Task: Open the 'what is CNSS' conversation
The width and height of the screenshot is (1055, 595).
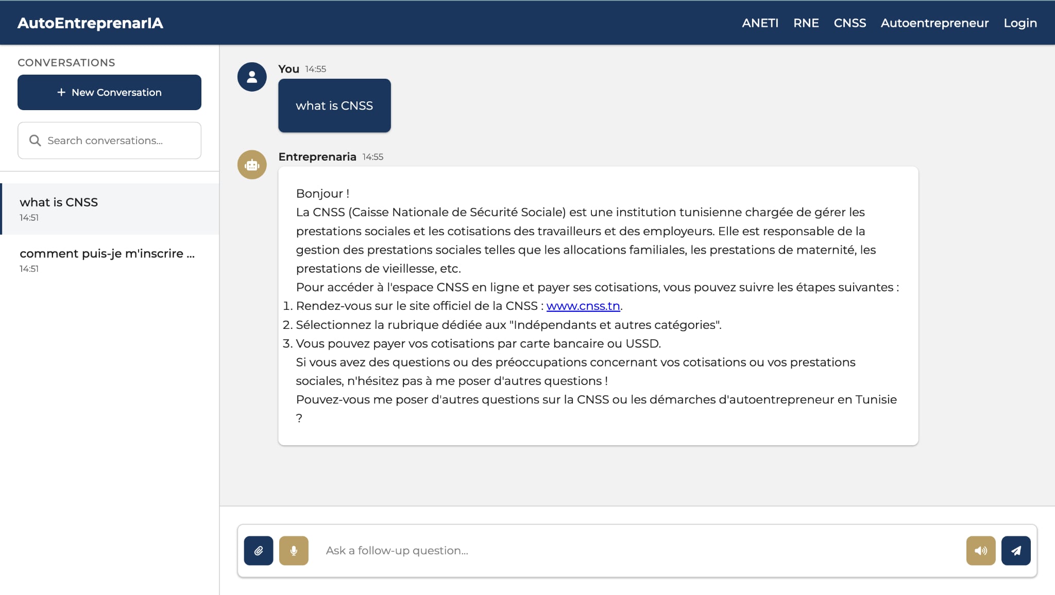Action: 110,208
